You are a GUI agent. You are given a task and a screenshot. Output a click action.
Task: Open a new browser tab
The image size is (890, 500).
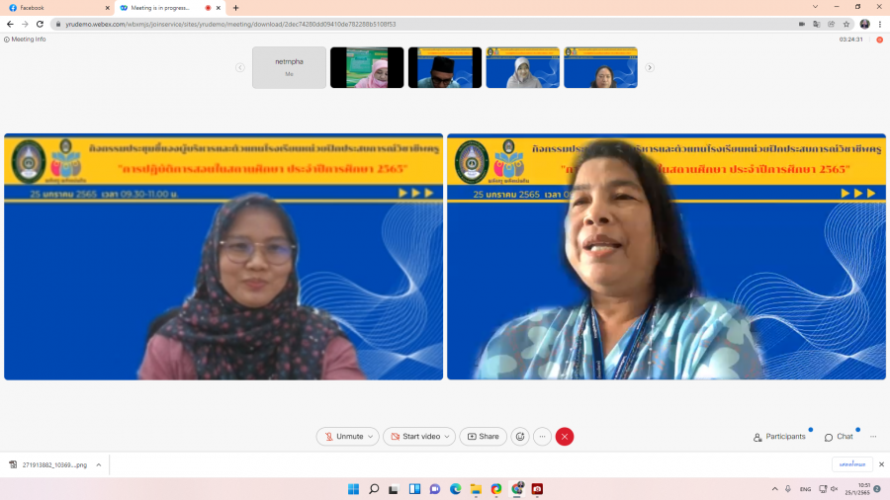tap(235, 8)
